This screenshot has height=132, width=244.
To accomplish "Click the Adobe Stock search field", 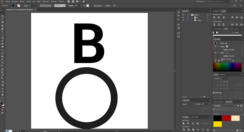I will click(x=219, y=1).
